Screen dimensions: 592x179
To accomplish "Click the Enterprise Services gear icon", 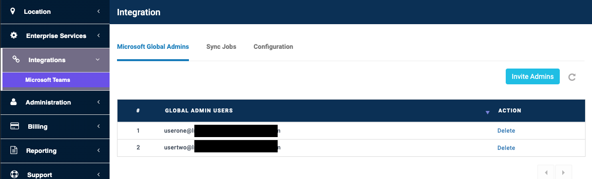I will coord(14,36).
